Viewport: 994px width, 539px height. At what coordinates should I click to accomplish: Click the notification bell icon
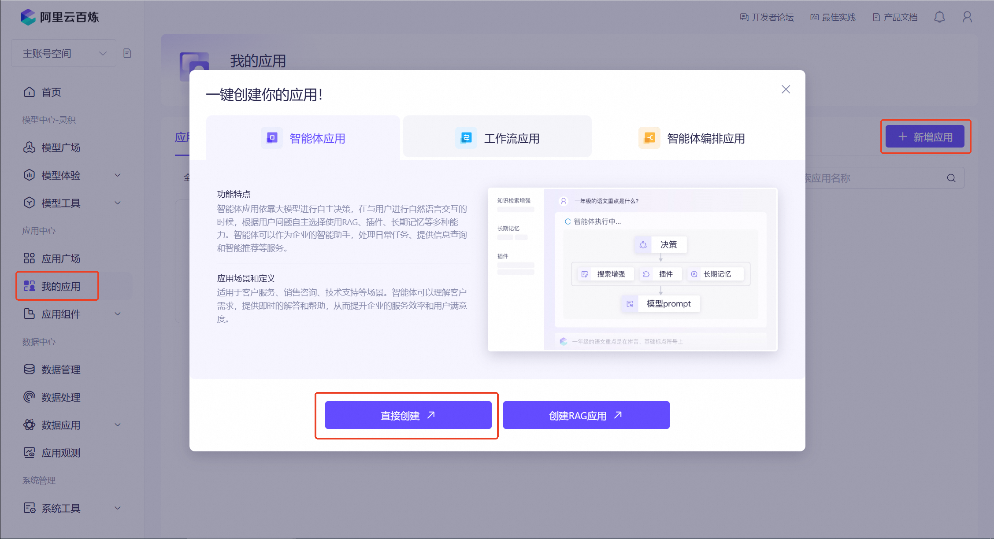pos(939,17)
